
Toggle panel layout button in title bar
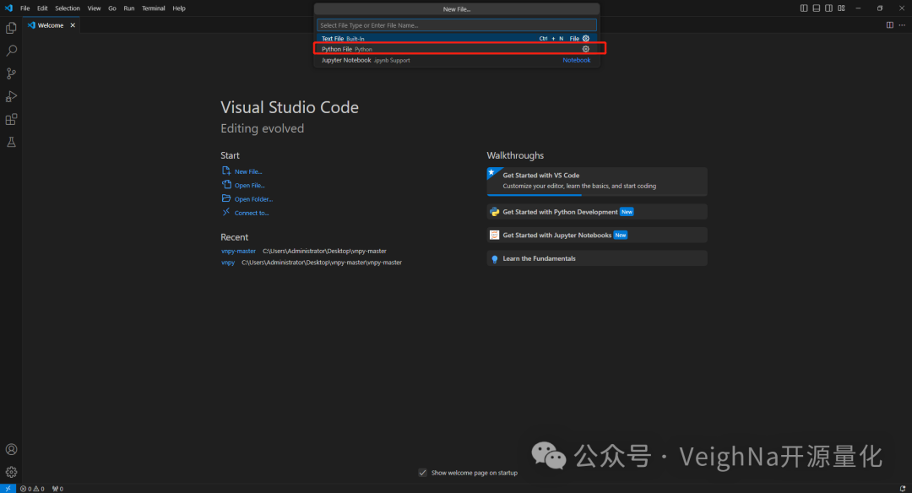(817, 8)
